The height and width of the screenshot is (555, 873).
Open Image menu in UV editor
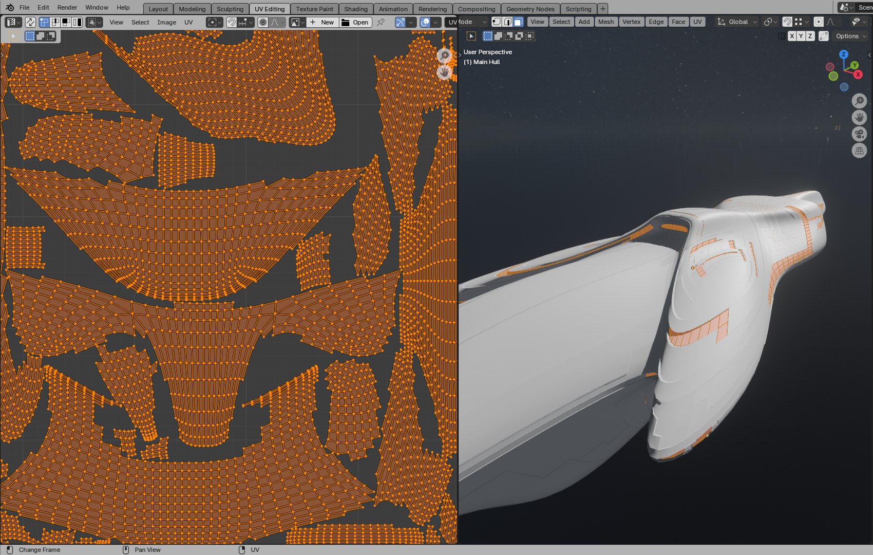[x=166, y=22]
